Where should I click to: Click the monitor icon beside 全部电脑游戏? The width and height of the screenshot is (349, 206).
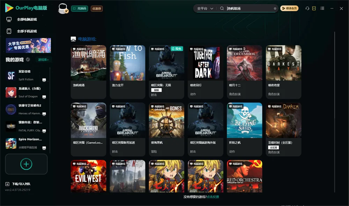coord(9,19)
